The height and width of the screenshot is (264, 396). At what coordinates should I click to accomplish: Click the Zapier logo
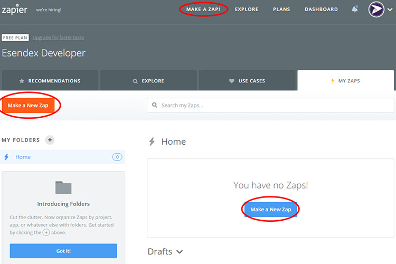coord(16,10)
